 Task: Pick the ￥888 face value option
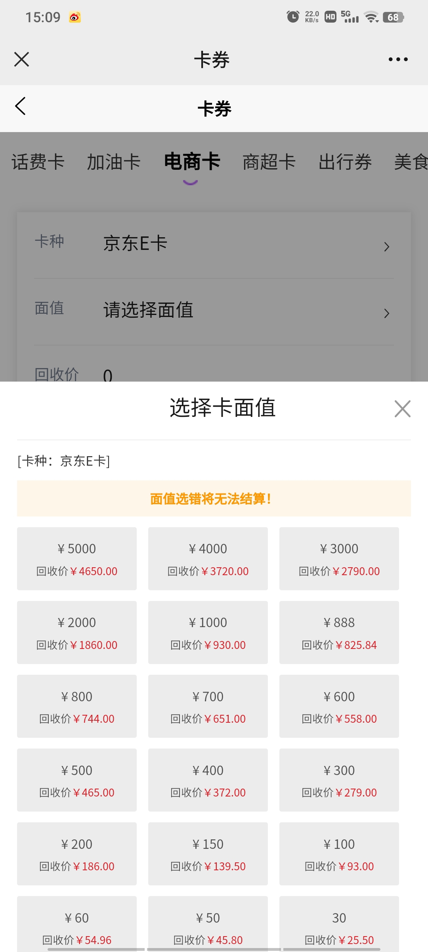pos(339,632)
